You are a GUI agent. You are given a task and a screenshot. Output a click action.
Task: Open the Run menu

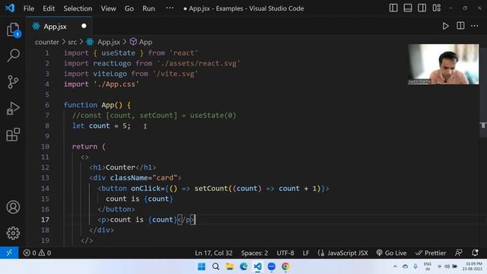pyautogui.click(x=148, y=8)
